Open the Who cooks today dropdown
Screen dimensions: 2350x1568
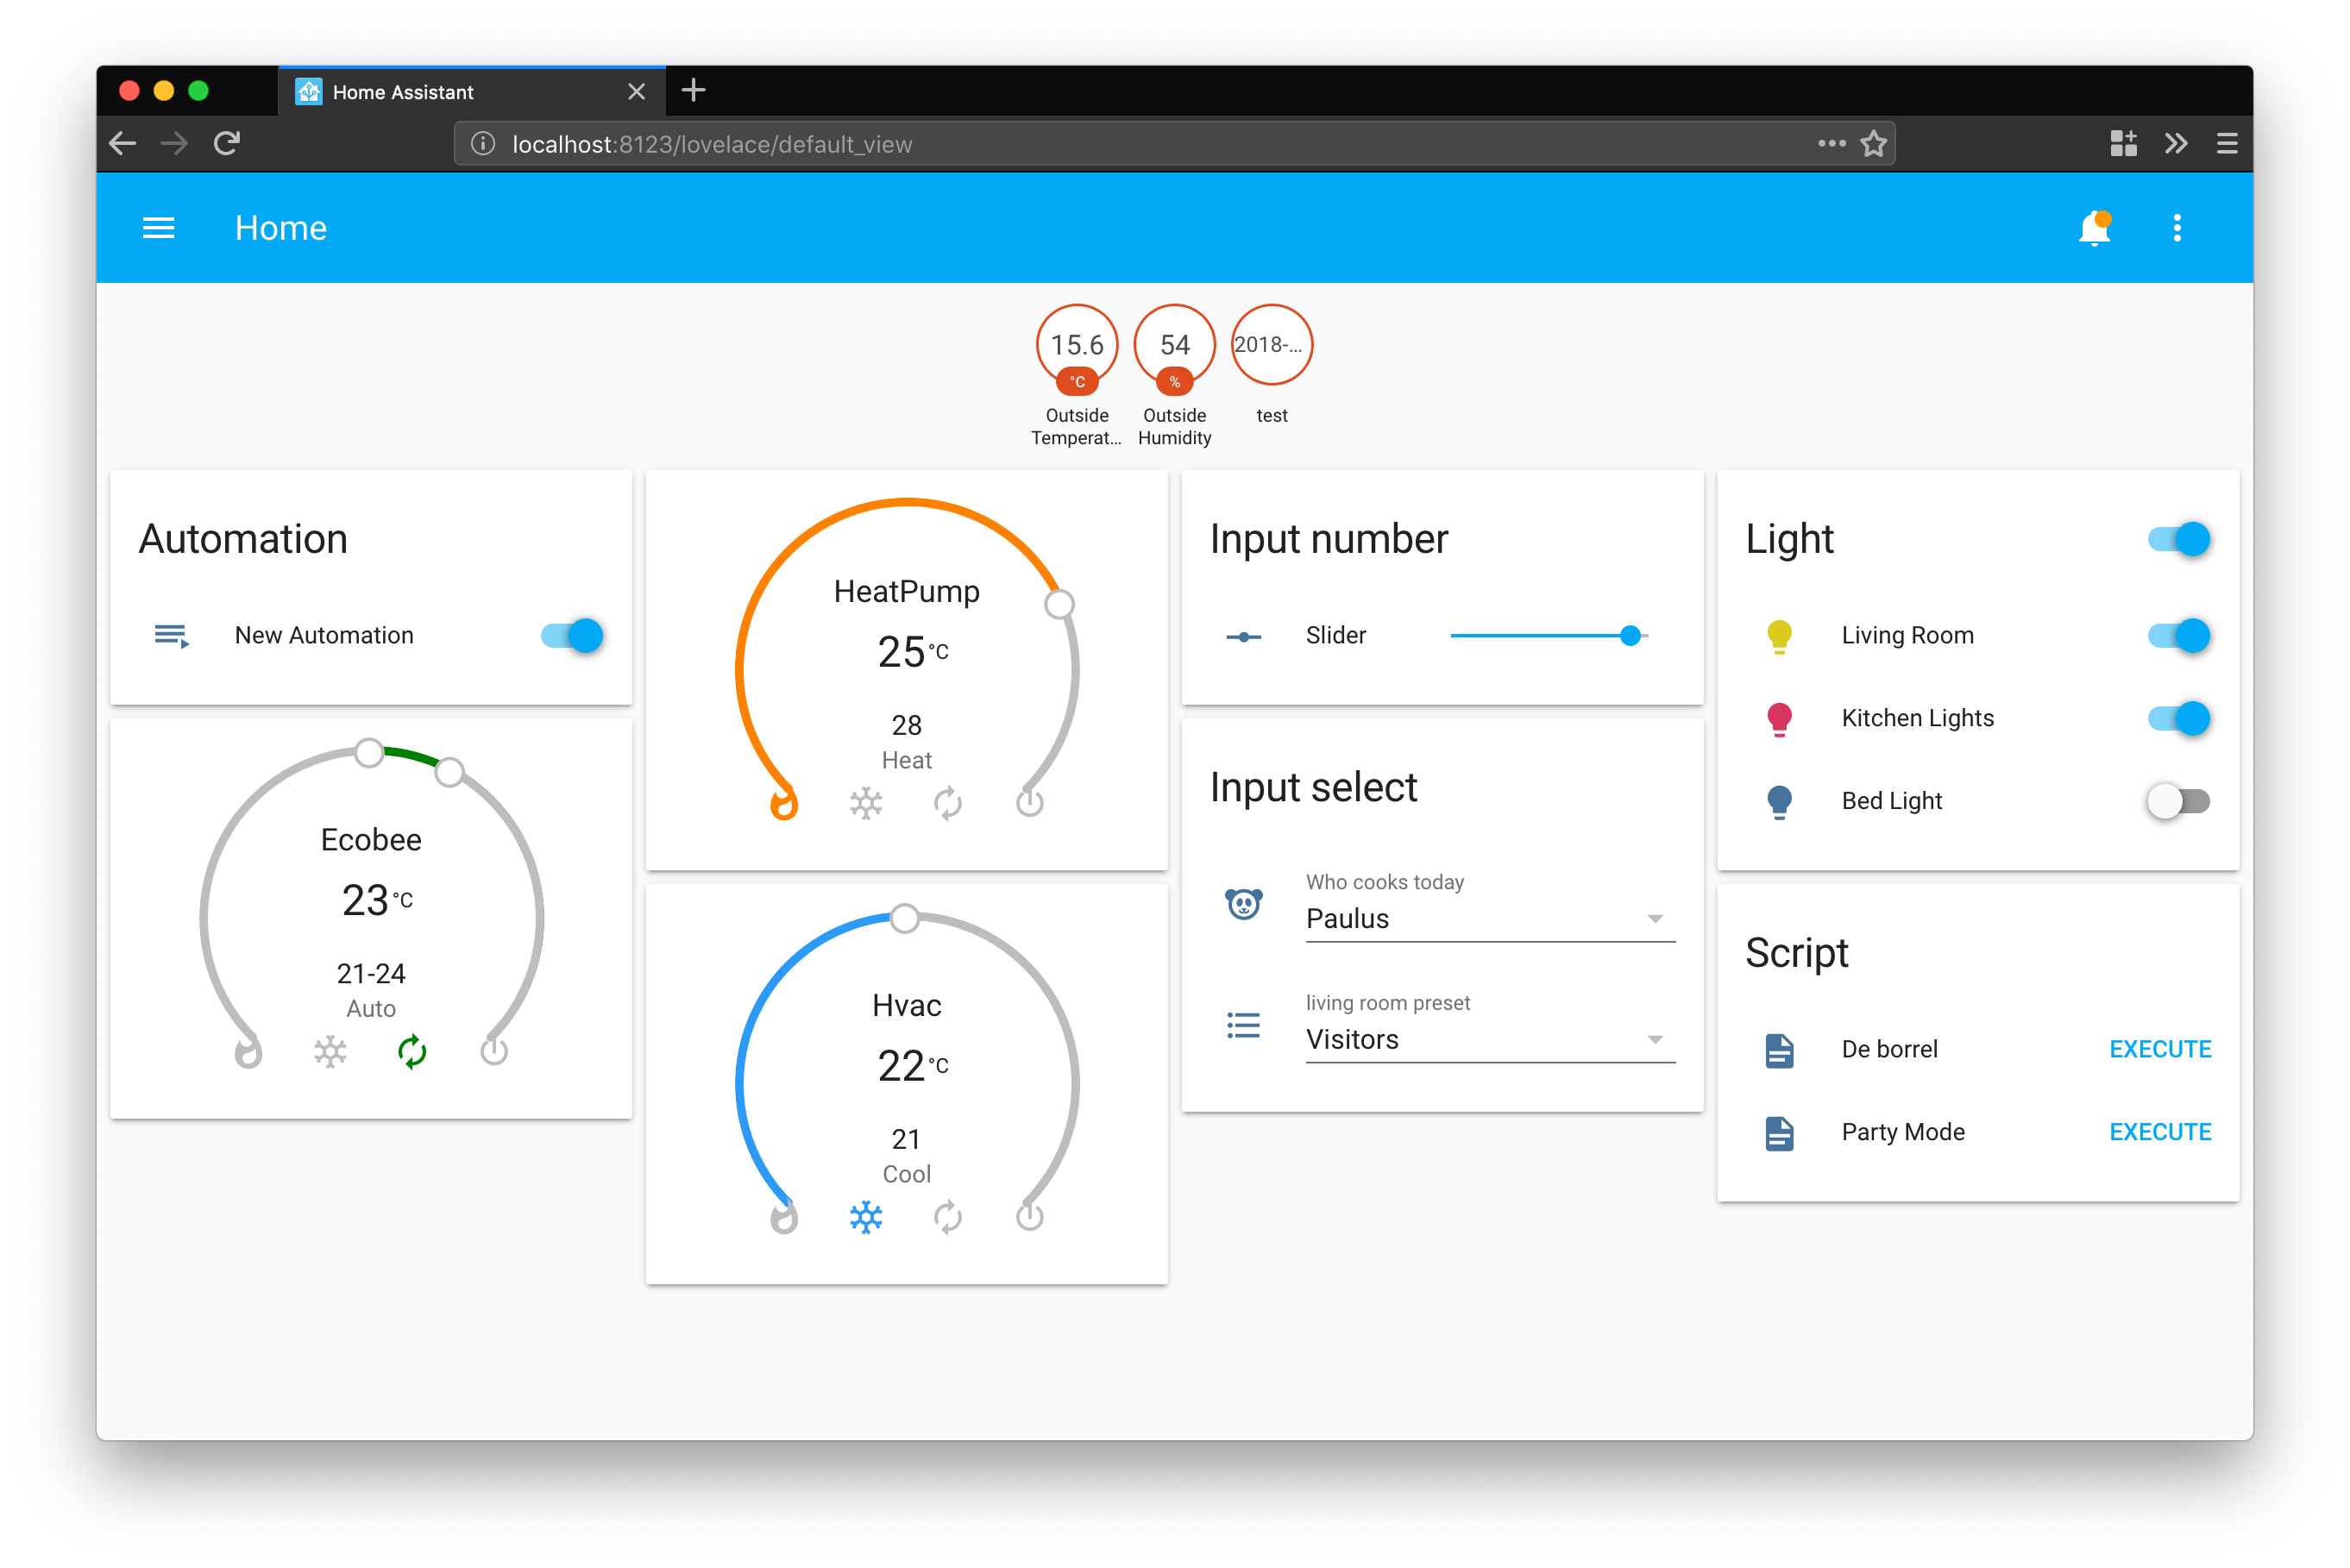click(x=1488, y=918)
